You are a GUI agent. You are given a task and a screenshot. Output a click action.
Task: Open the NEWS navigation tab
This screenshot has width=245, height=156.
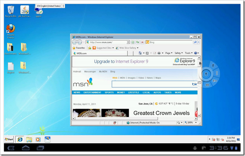[x=77, y=92]
